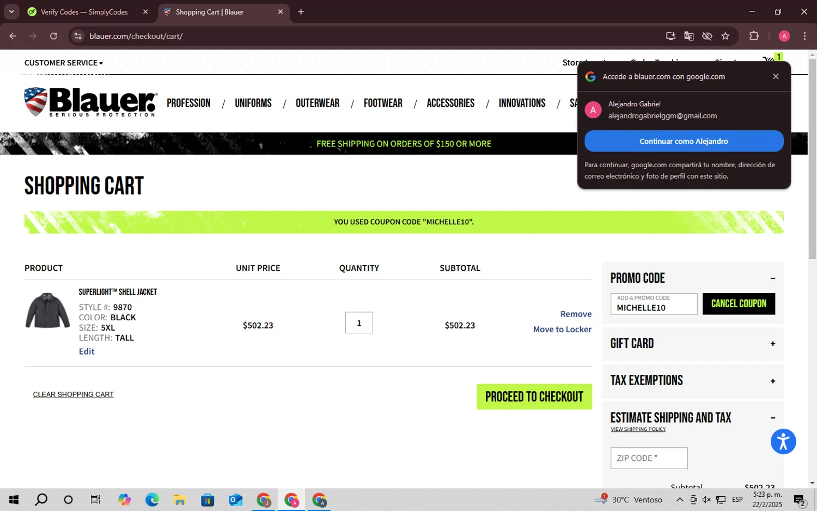Open the Chrome profile avatar
Viewport: 817px width, 511px height.
point(784,36)
